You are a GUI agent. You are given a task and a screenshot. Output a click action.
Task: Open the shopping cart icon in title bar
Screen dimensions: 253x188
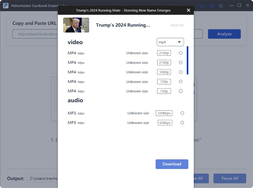click(202, 6)
